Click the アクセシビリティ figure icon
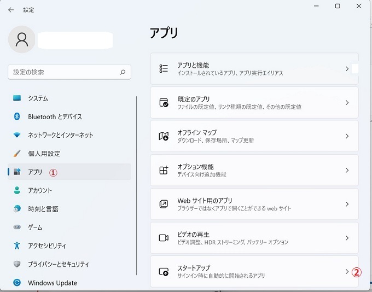Viewport: 372px width, 292px height. click(x=17, y=246)
